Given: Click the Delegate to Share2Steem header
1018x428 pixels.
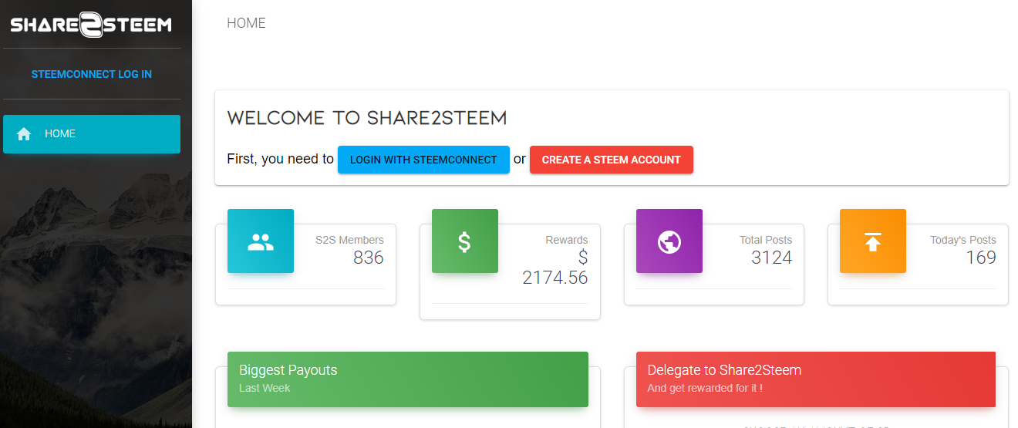Looking at the screenshot, I should 816,379.
